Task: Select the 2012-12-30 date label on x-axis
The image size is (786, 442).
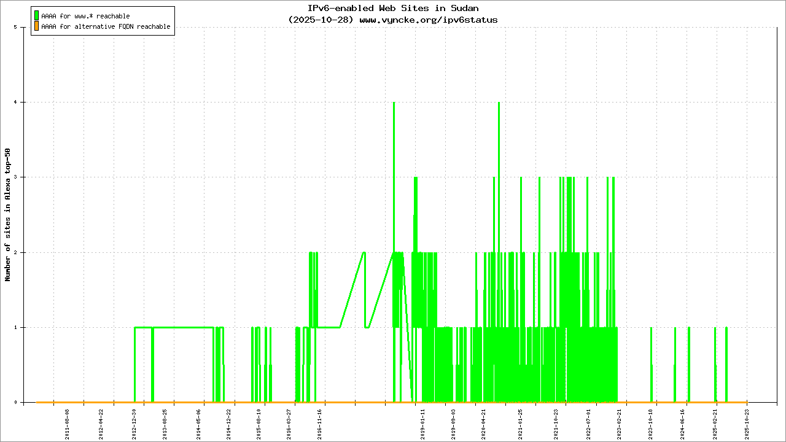Action: (x=134, y=424)
